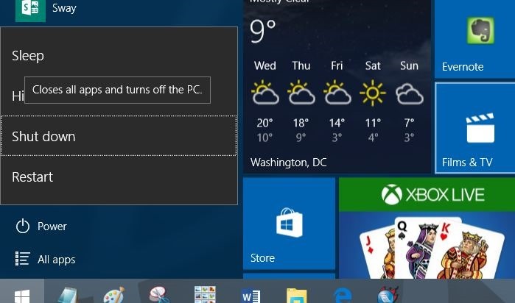The height and width of the screenshot is (303, 515).
Task: Open the Weather tile for Washington, DC
Action: (337, 86)
